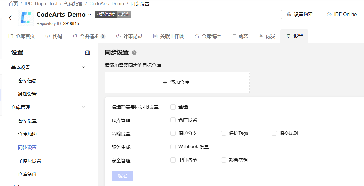Open the 关联工作项 tab
Image resolution: width=364 pixels, height=186 pixels.
pos(168,36)
